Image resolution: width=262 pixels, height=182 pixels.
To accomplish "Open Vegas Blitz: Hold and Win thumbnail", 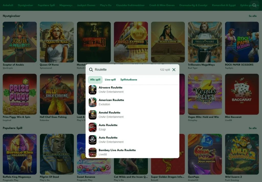I will coord(205,94).
